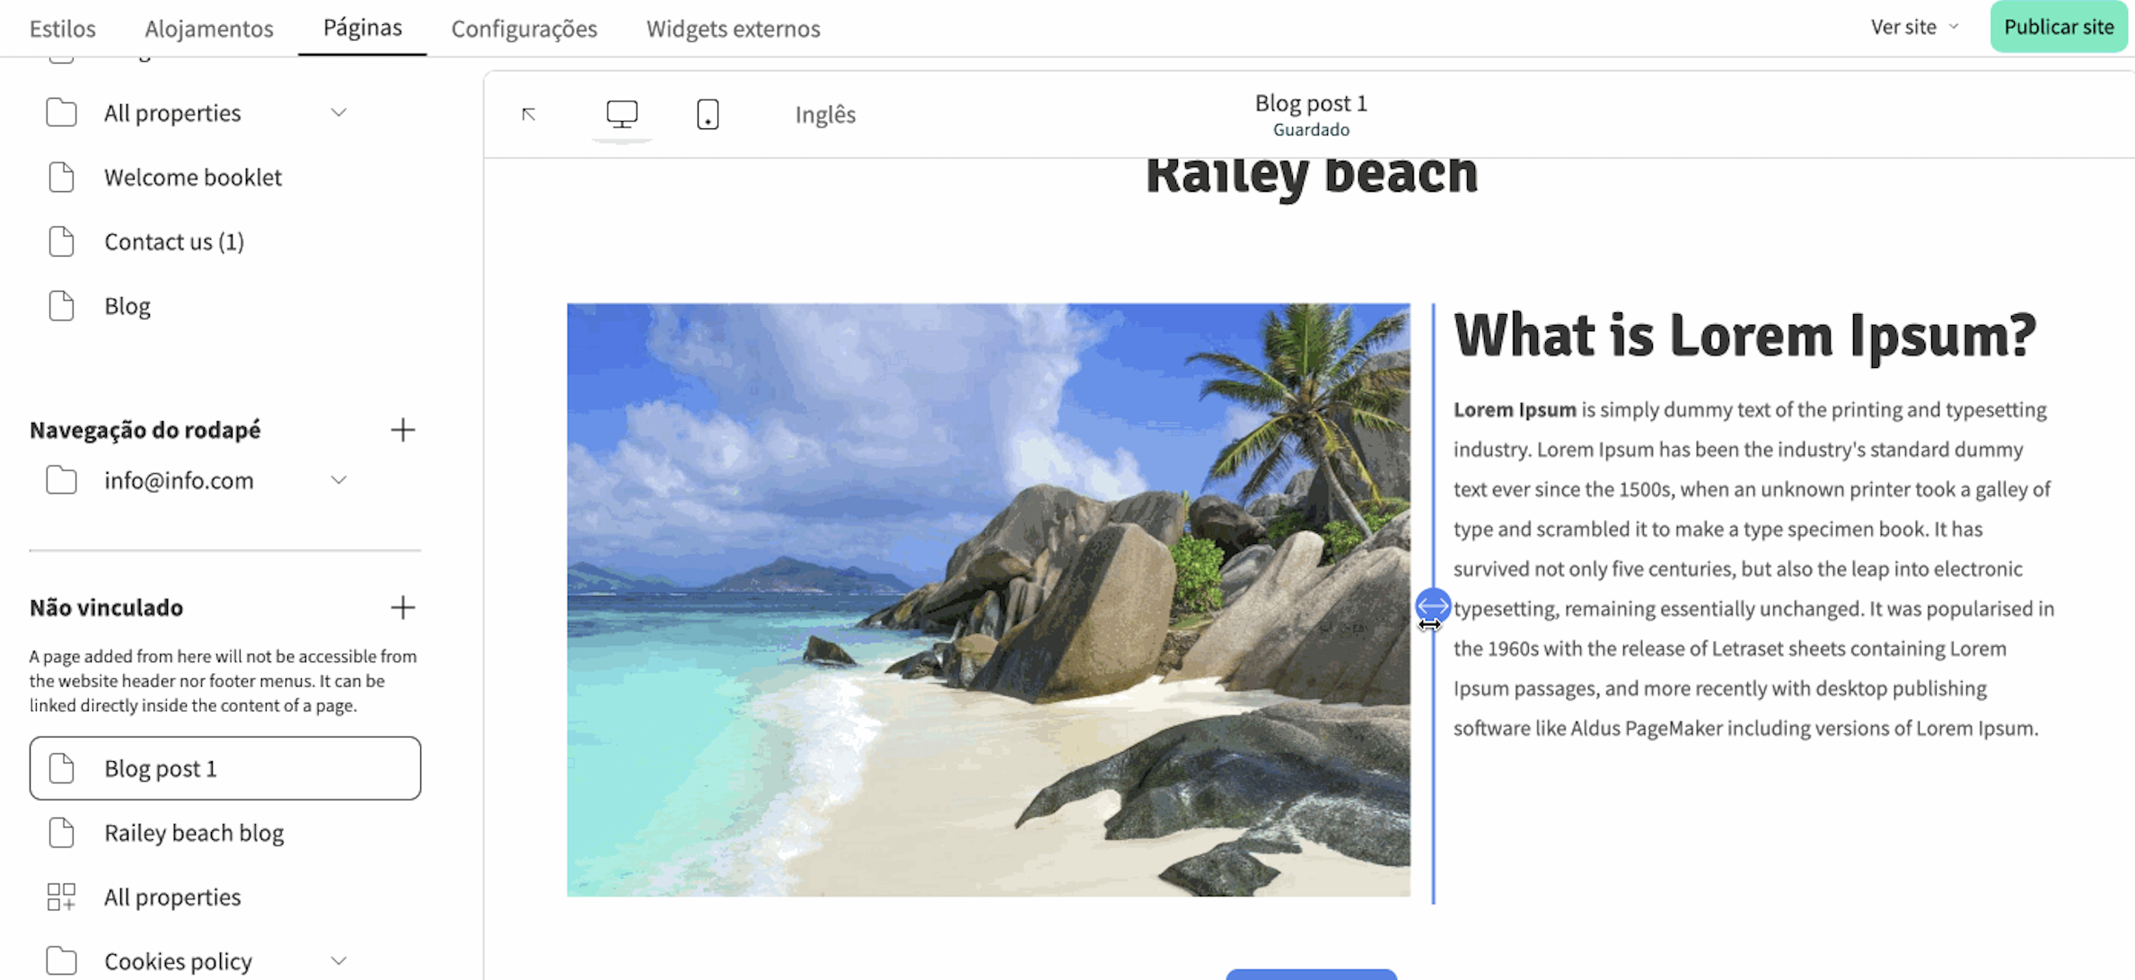Screen dimensions: 2135x980
Task: Select the beach image in the editor
Action: (x=988, y=599)
